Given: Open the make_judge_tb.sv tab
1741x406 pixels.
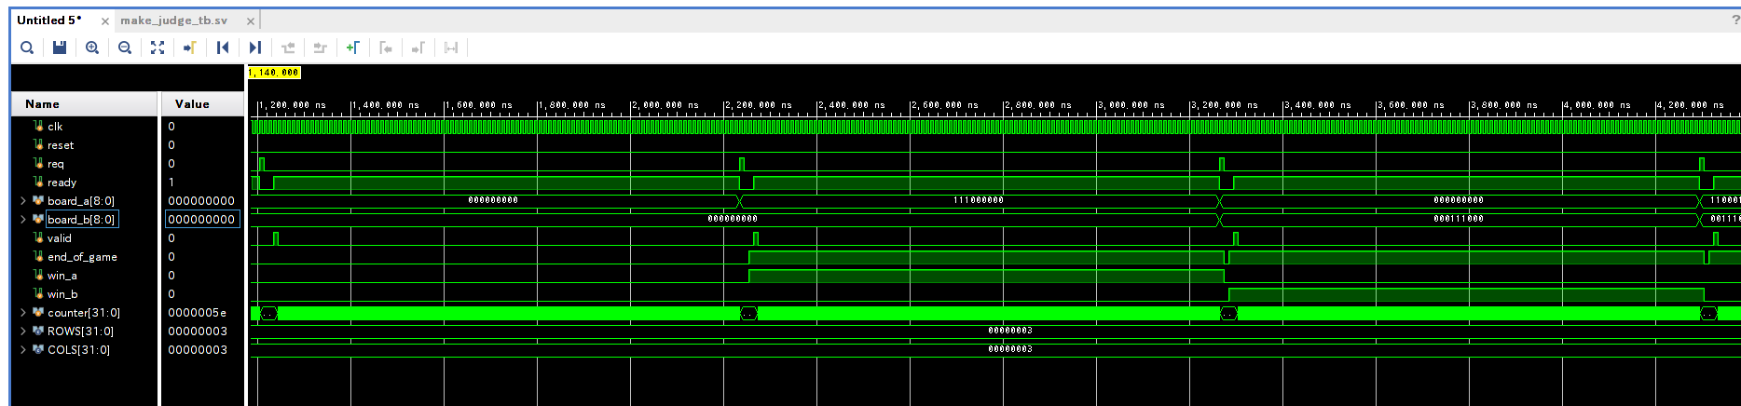Looking at the screenshot, I should pos(173,20).
